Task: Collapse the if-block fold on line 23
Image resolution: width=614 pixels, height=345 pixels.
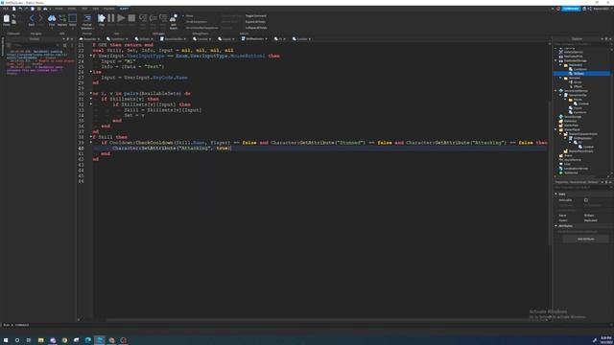Action: tap(91, 56)
